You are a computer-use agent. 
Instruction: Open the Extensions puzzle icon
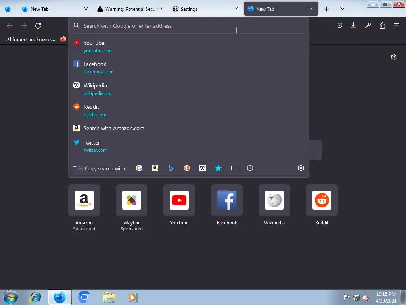point(382,25)
